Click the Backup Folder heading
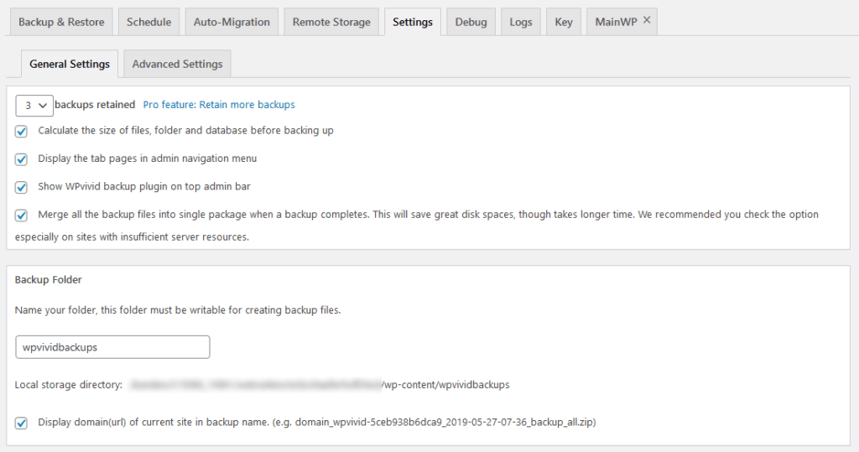Image resolution: width=859 pixels, height=452 pixels. [48, 279]
